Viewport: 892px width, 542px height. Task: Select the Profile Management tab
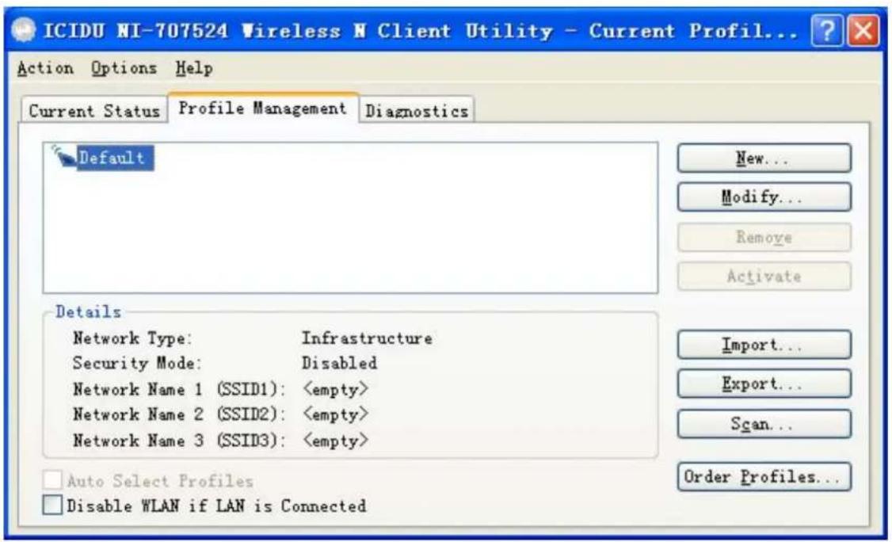click(x=262, y=109)
